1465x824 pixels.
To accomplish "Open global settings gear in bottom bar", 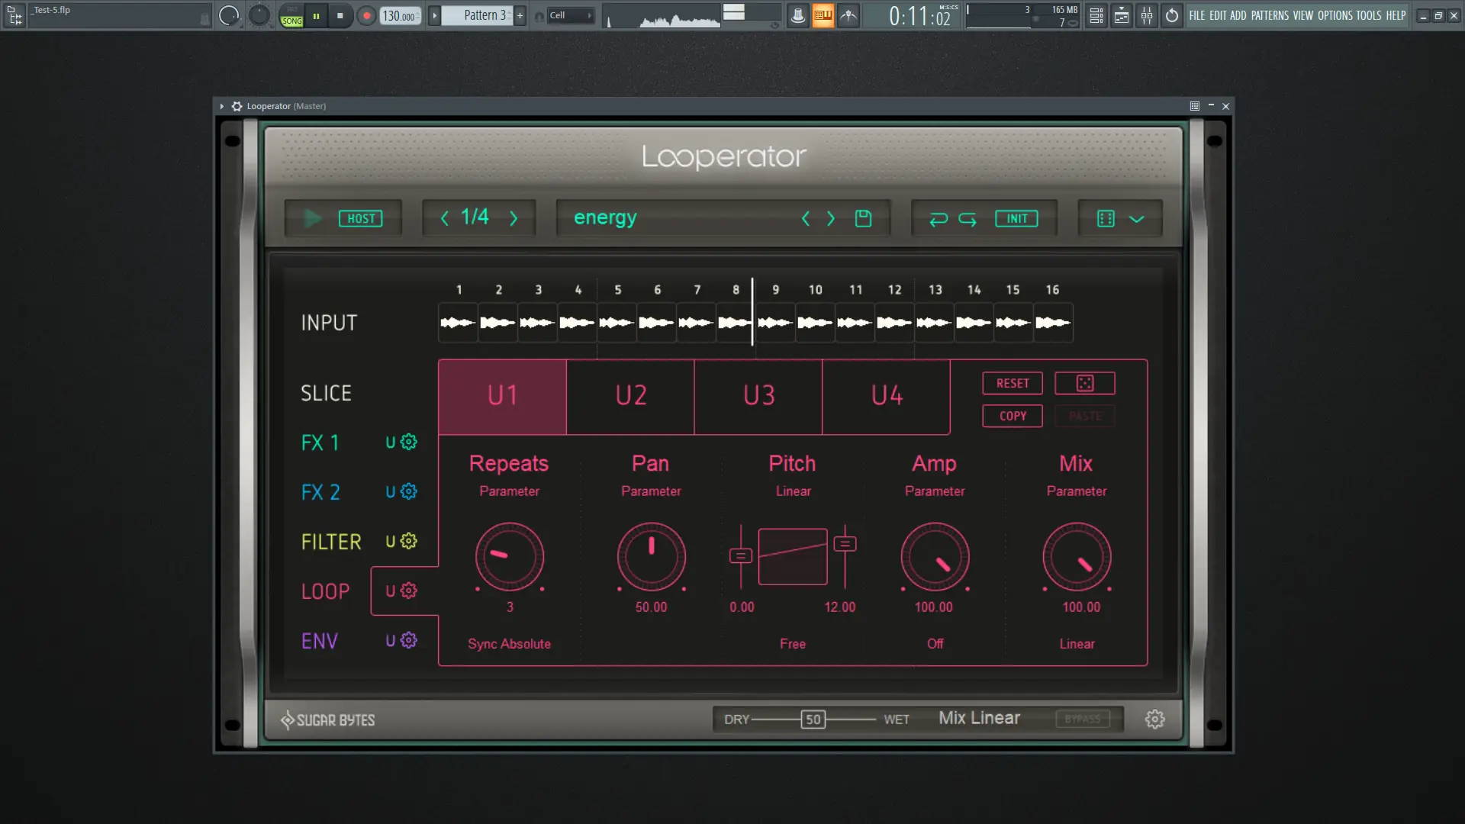I will point(1154,719).
